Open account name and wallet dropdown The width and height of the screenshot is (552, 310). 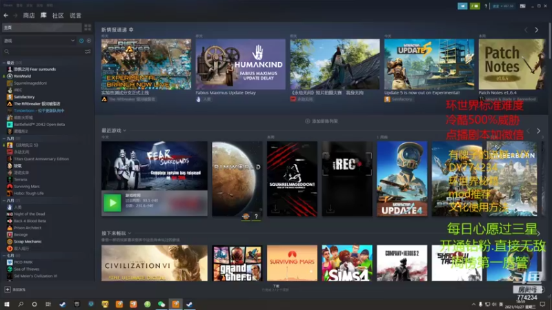pyautogui.click(x=503, y=6)
